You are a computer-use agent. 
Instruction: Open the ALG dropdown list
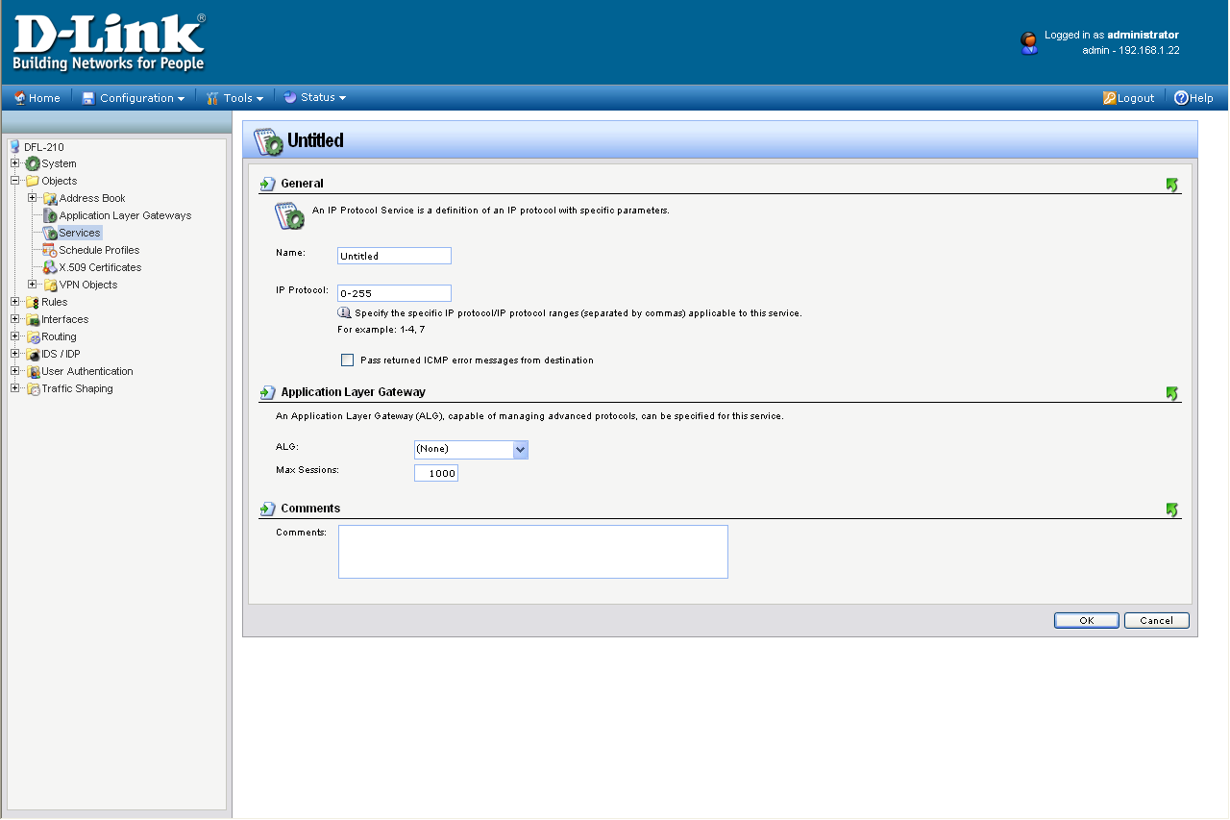(471, 449)
